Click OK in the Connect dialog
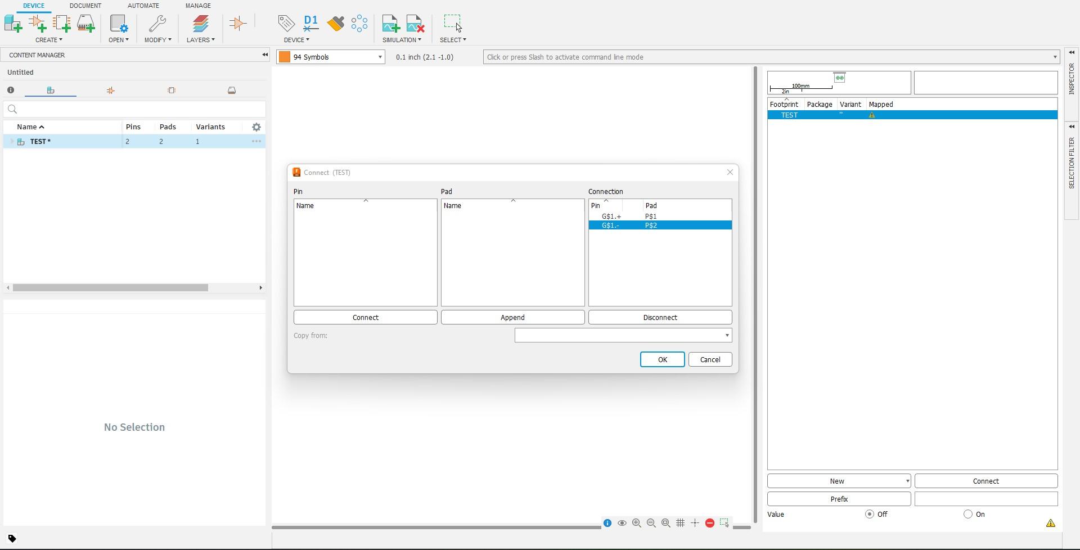The height and width of the screenshot is (550, 1080). coord(662,359)
